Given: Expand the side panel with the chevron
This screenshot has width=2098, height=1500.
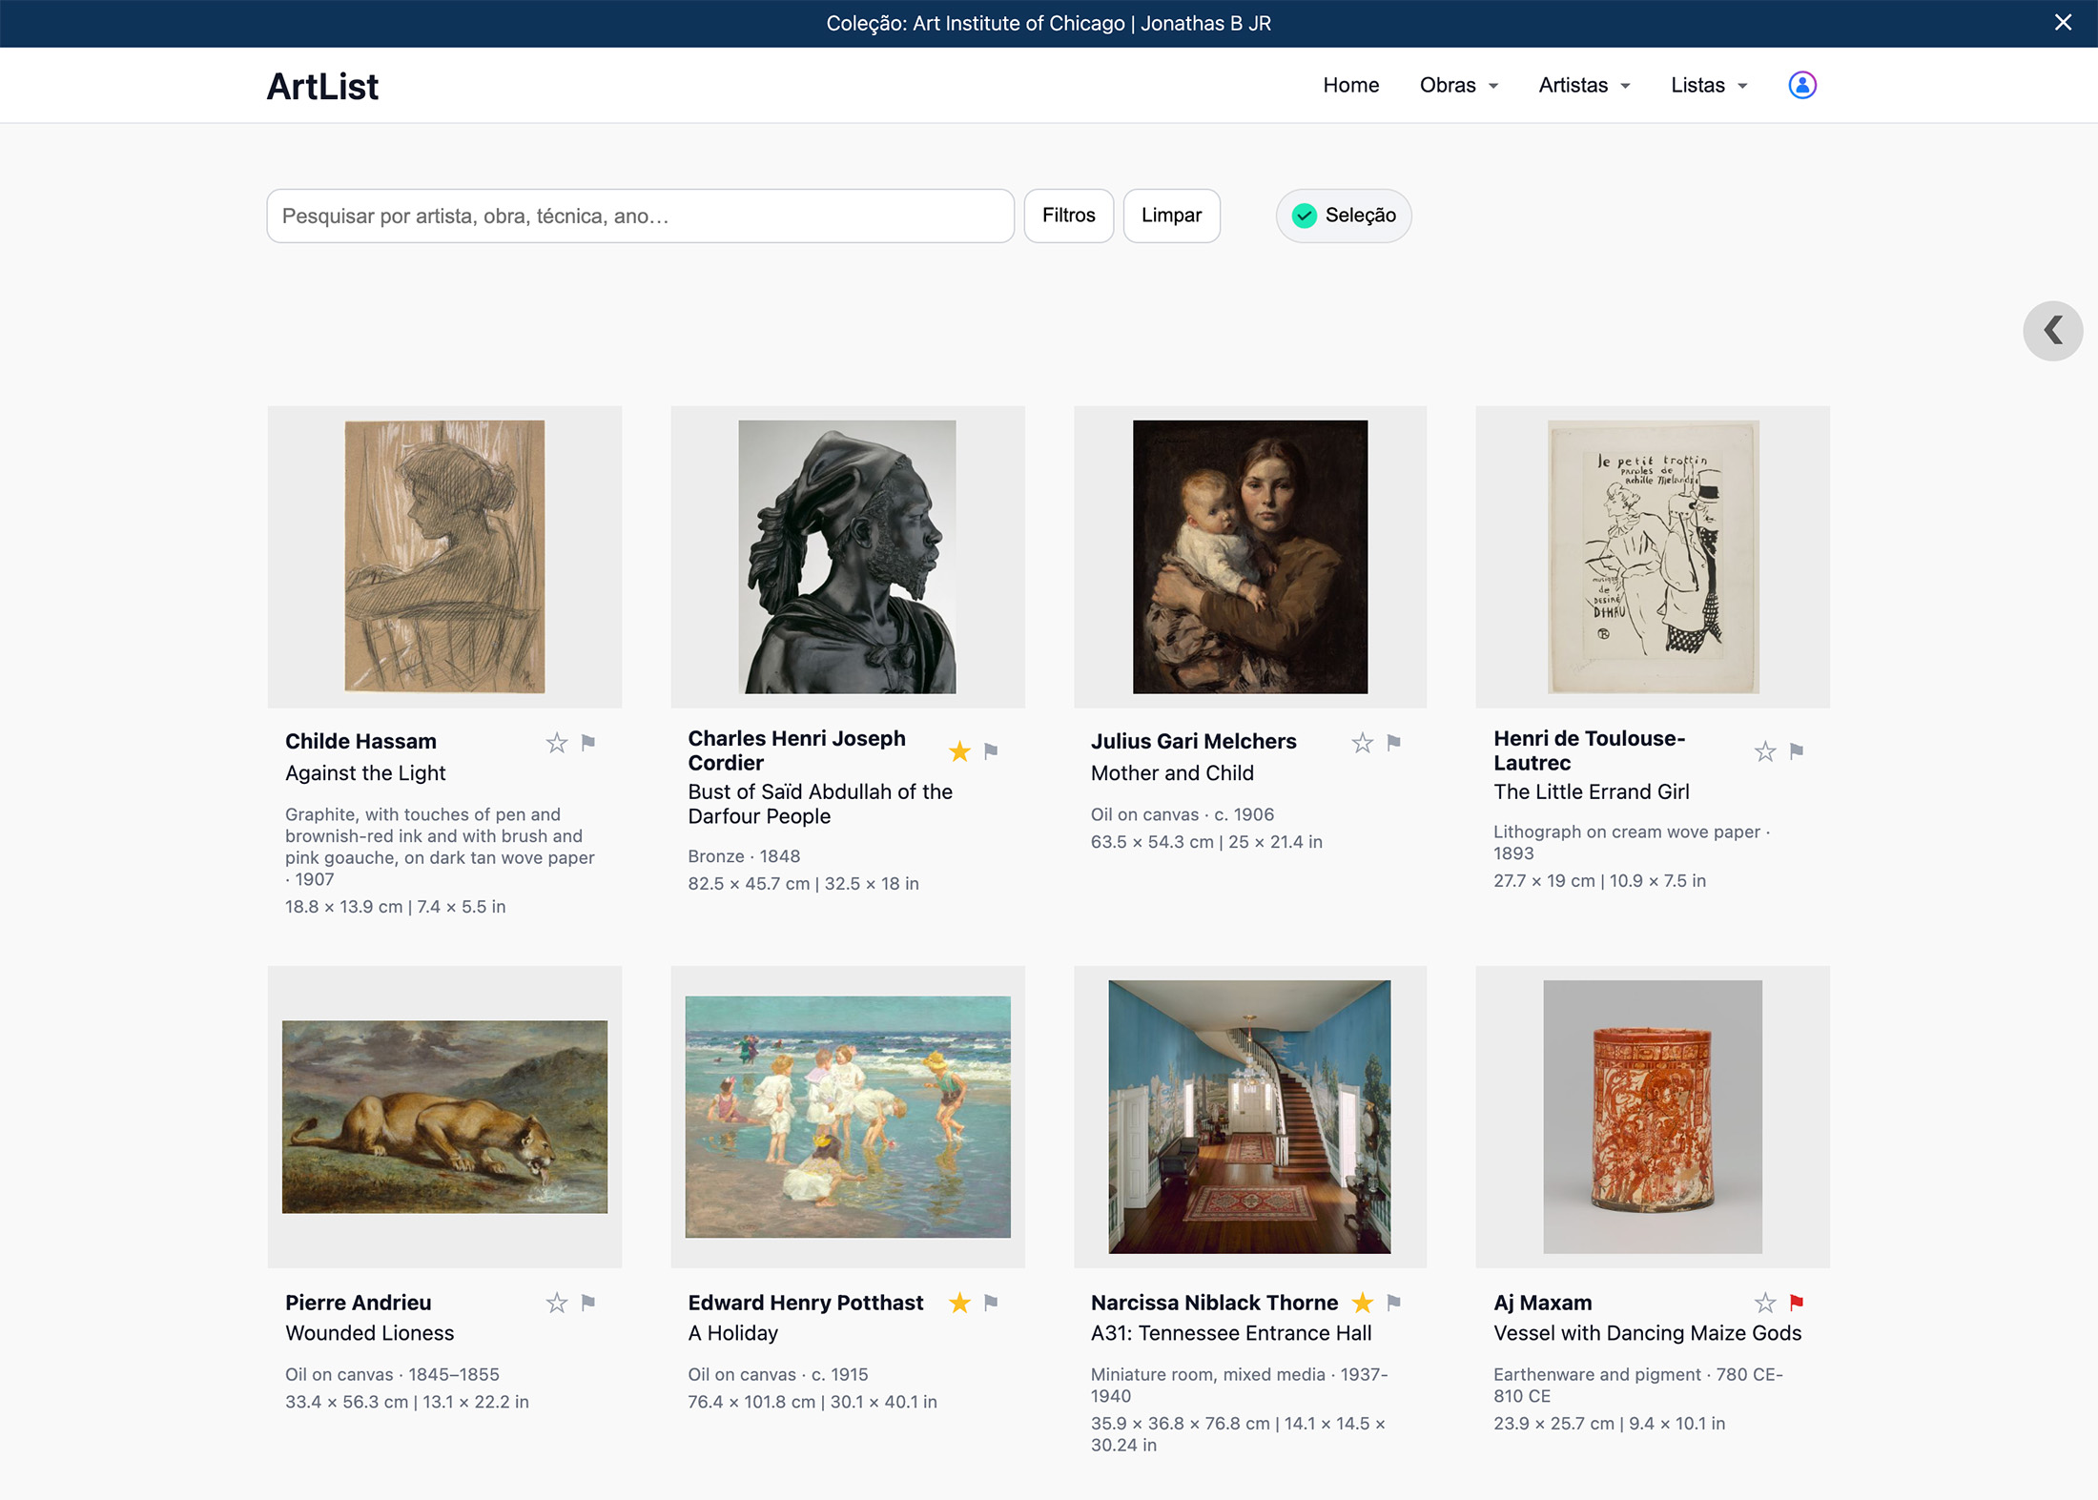Looking at the screenshot, I should pos(2052,331).
